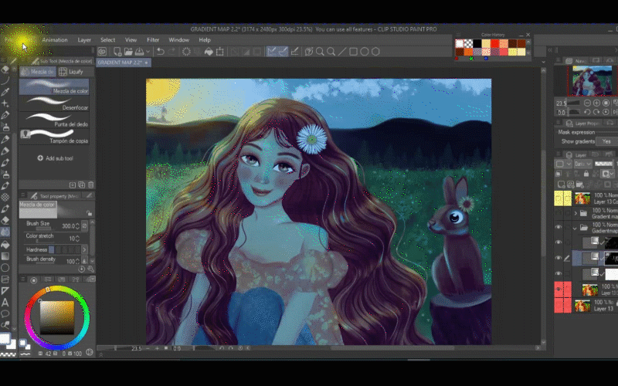Select the Eraser tool in the left toolbar
The image size is (618, 386).
pos(5,219)
